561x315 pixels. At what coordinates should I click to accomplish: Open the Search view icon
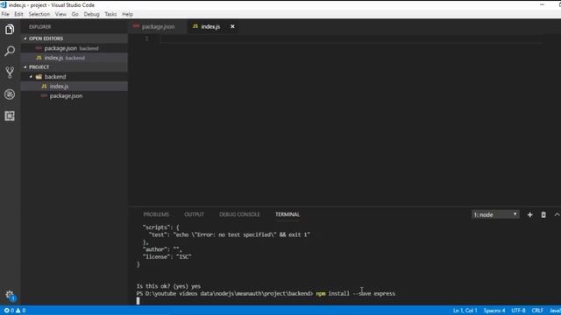(10, 51)
